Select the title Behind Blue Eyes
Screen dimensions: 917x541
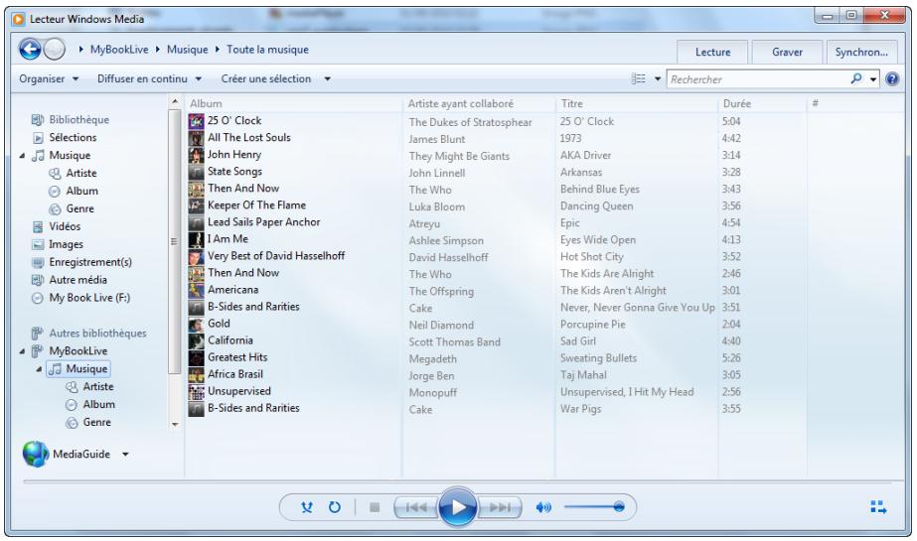click(x=599, y=190)
